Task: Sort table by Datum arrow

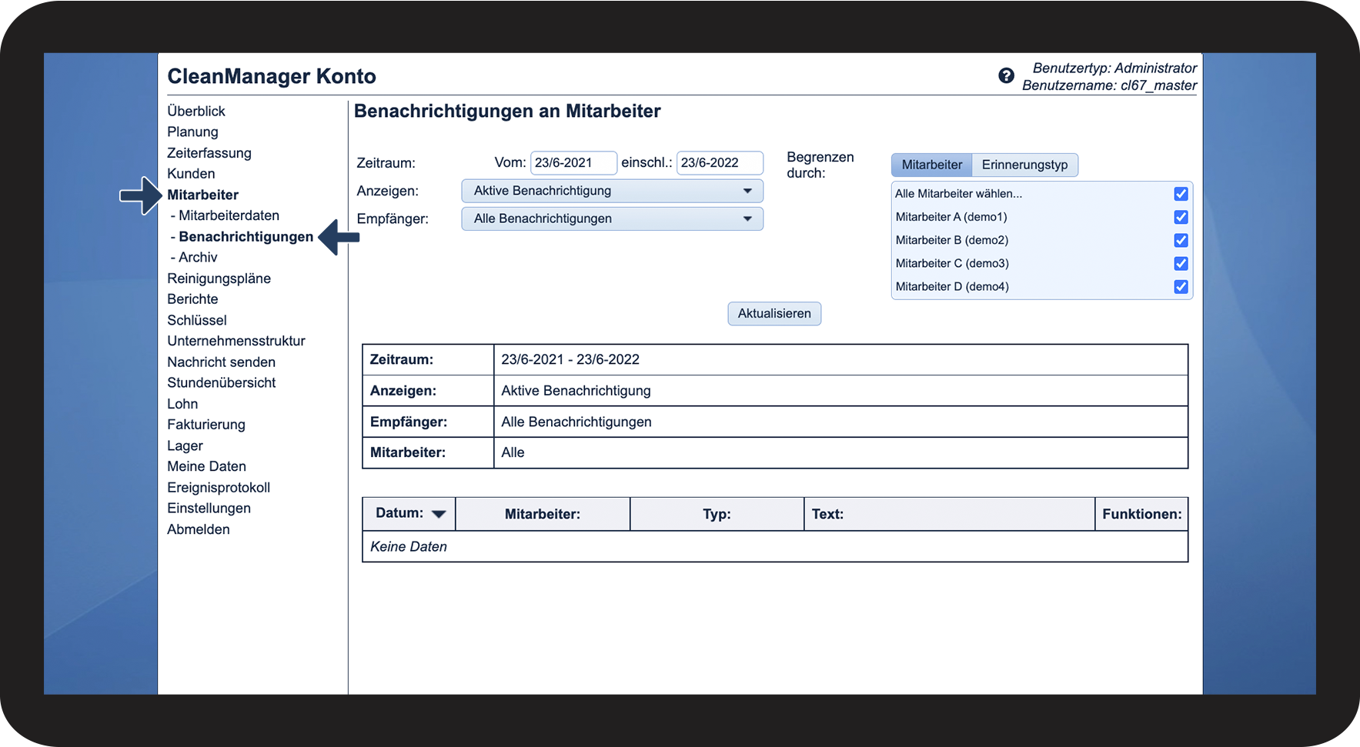Action: coord(439,514)
